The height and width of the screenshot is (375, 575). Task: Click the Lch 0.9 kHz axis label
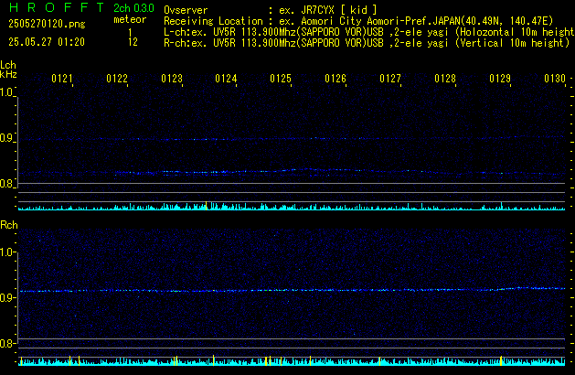click(x=6, y=138)
